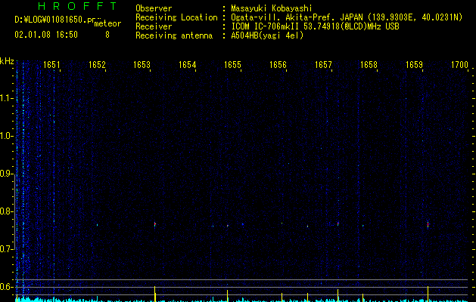The width and height of the screenshot is (476, 302).
Task: Click the meteor echo just after 1653
Action: pyautogui.click(x=155, y=224)
